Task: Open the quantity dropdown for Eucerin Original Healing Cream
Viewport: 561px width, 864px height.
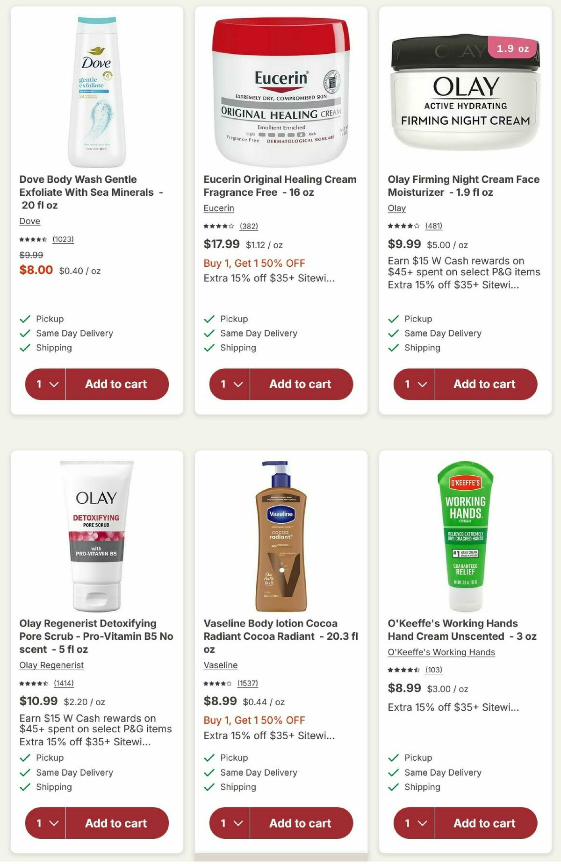Action: [229, 384]
